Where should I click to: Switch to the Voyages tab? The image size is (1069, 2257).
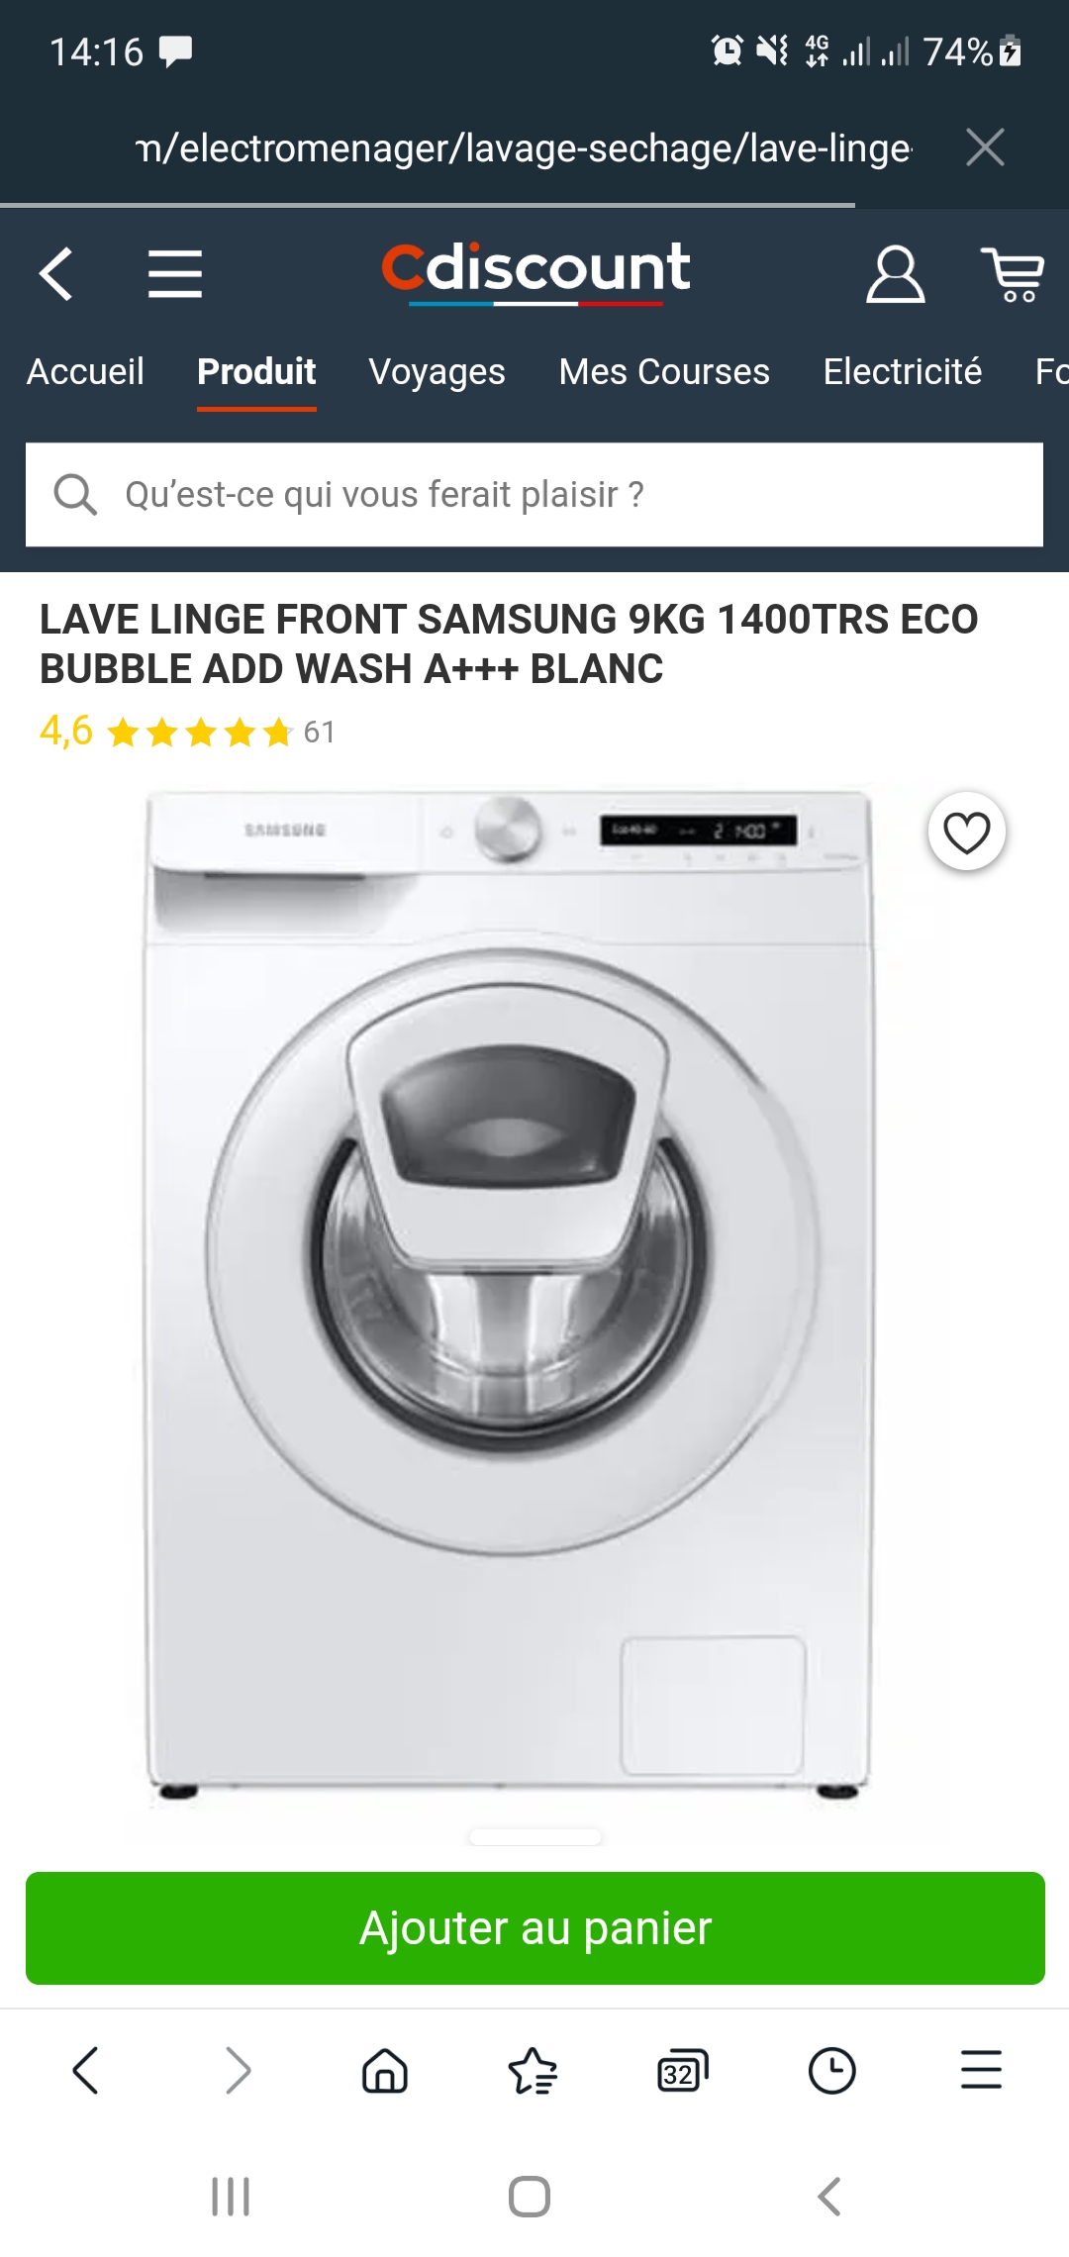pyautogui.click(x=437, y=372)
